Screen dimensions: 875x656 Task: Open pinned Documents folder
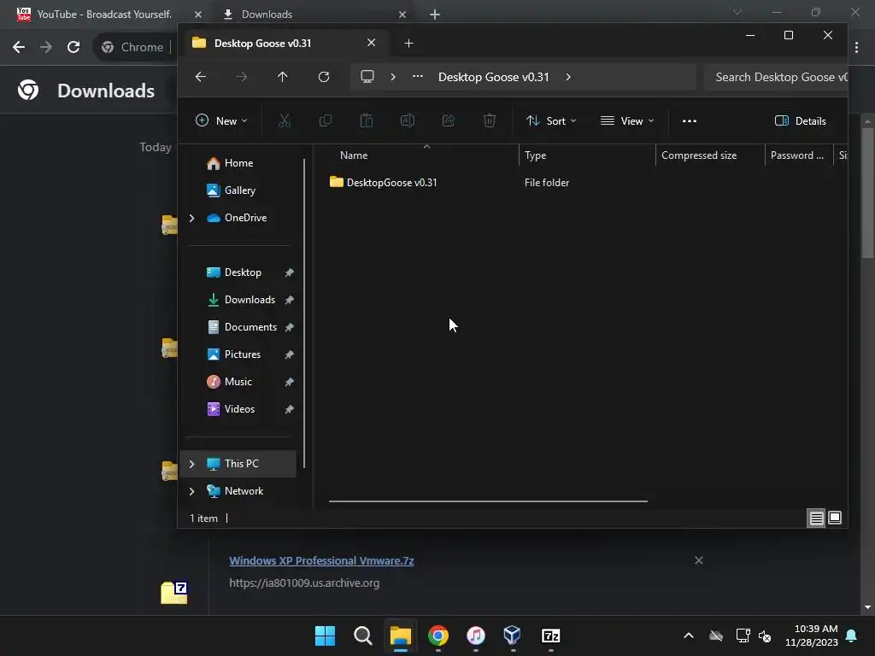click(x=250, y=327)
